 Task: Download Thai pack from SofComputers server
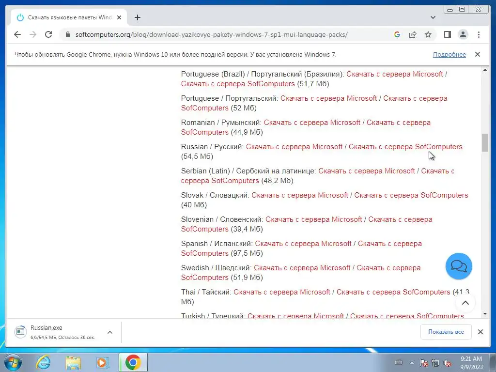393,292
